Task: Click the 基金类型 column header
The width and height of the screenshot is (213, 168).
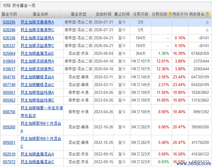Action: [78, 14]
